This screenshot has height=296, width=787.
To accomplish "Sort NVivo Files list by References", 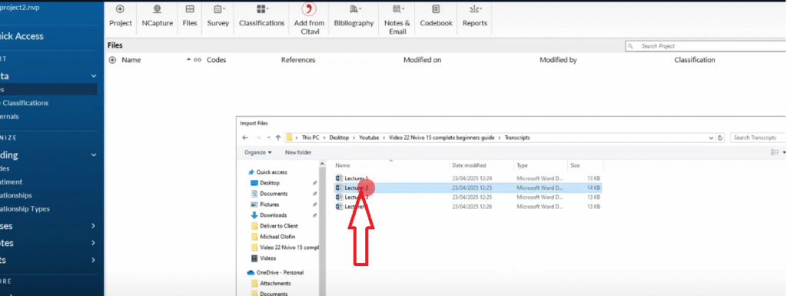I will (298, 60).
